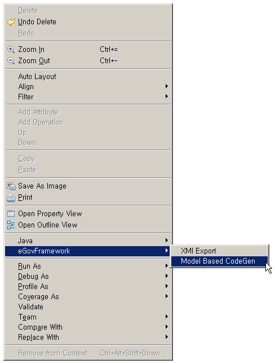Click the eGovFramework menu item
The width and height of the screenshot is (275, 363).
tap(88, 251)
